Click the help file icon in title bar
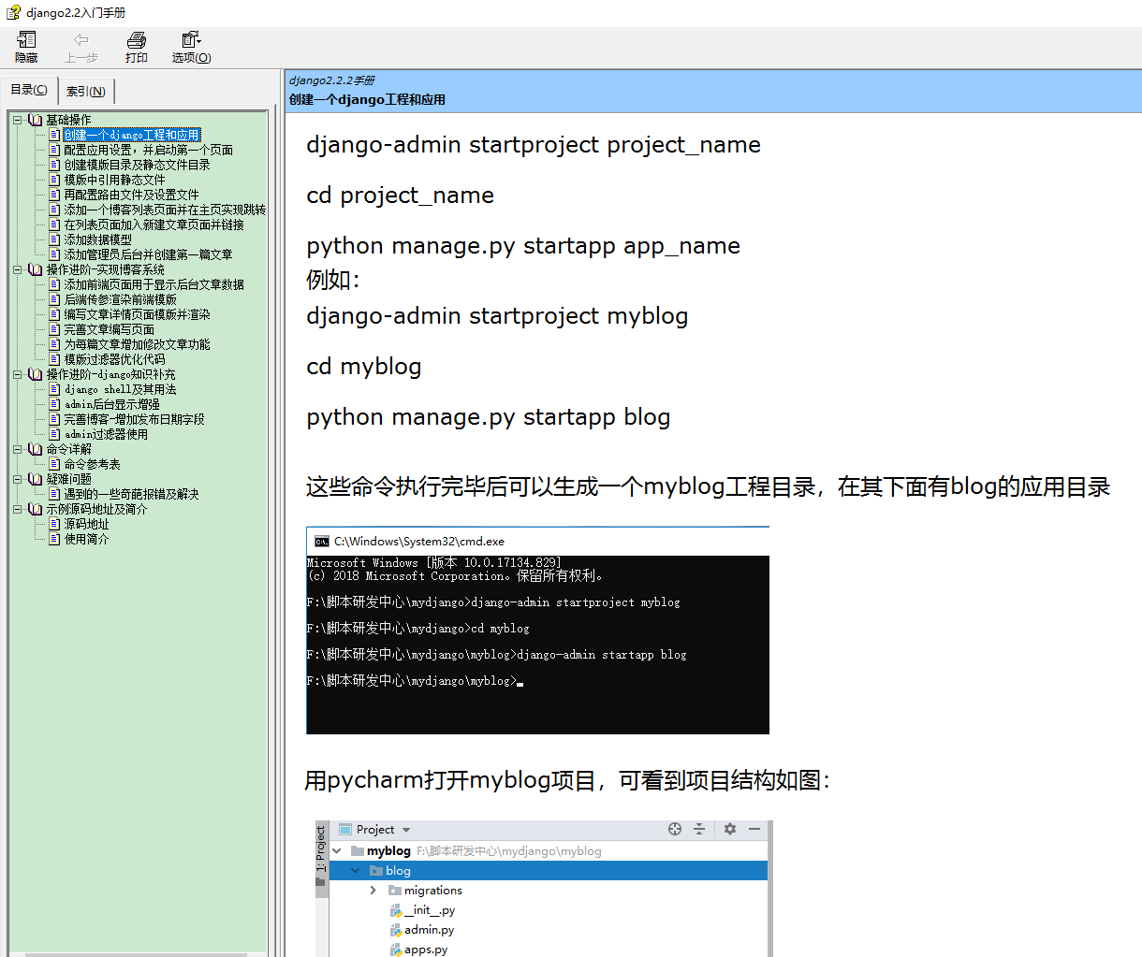1142x957 pixels. point(11,13)
